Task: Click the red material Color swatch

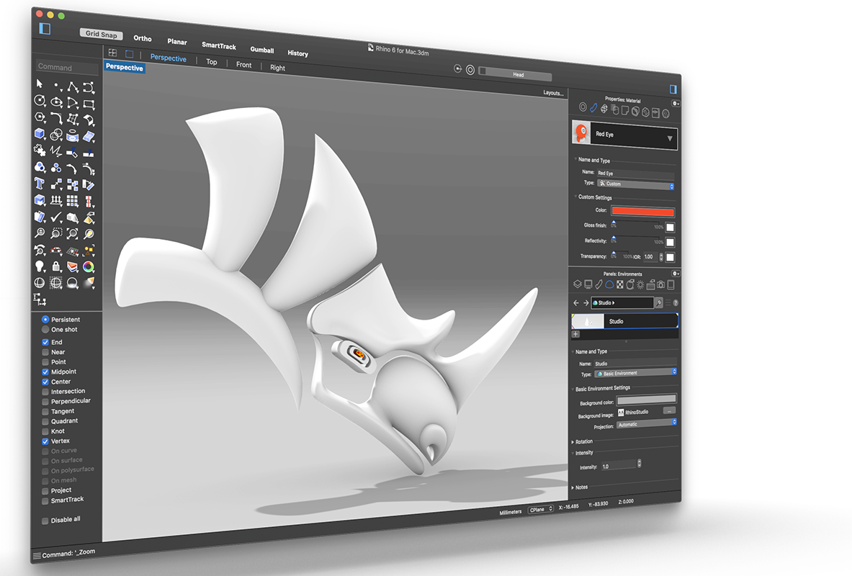Action: pos(642,212)
